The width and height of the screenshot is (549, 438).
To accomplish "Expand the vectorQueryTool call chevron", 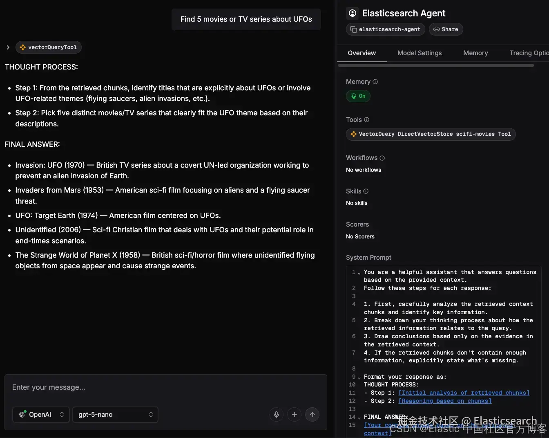I will coord(8,47).
